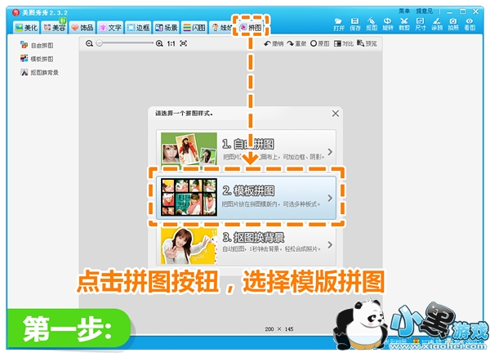This screenshot has width=490, height=353.
Task: Choose option 2. 模板拼图 in dialog
Action: coord(247,198)
